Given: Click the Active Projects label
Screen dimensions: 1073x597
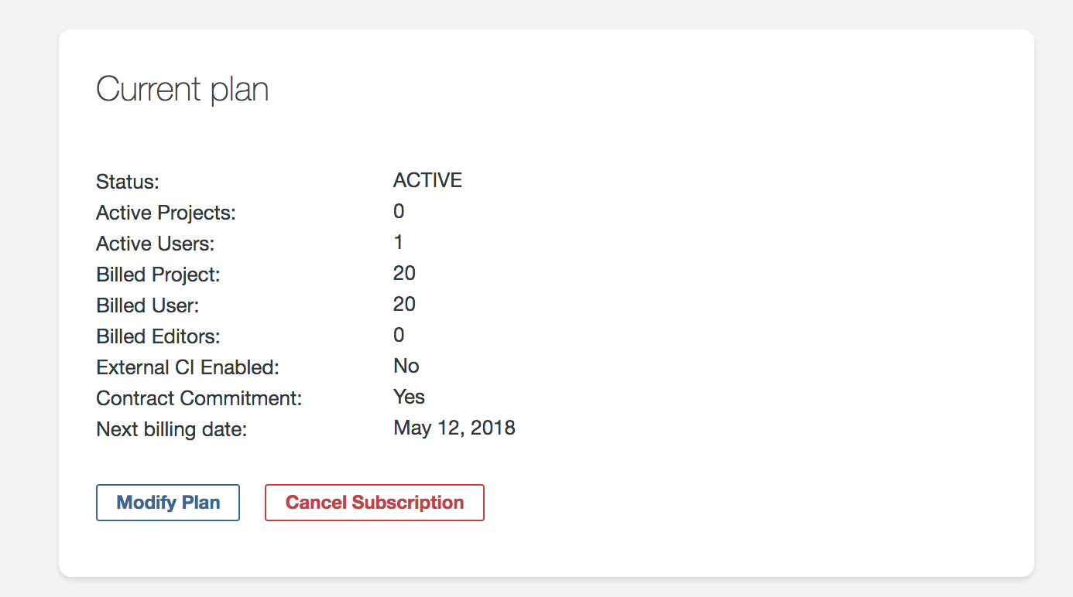Looking at the screenshot, I should tap(166, 213).
